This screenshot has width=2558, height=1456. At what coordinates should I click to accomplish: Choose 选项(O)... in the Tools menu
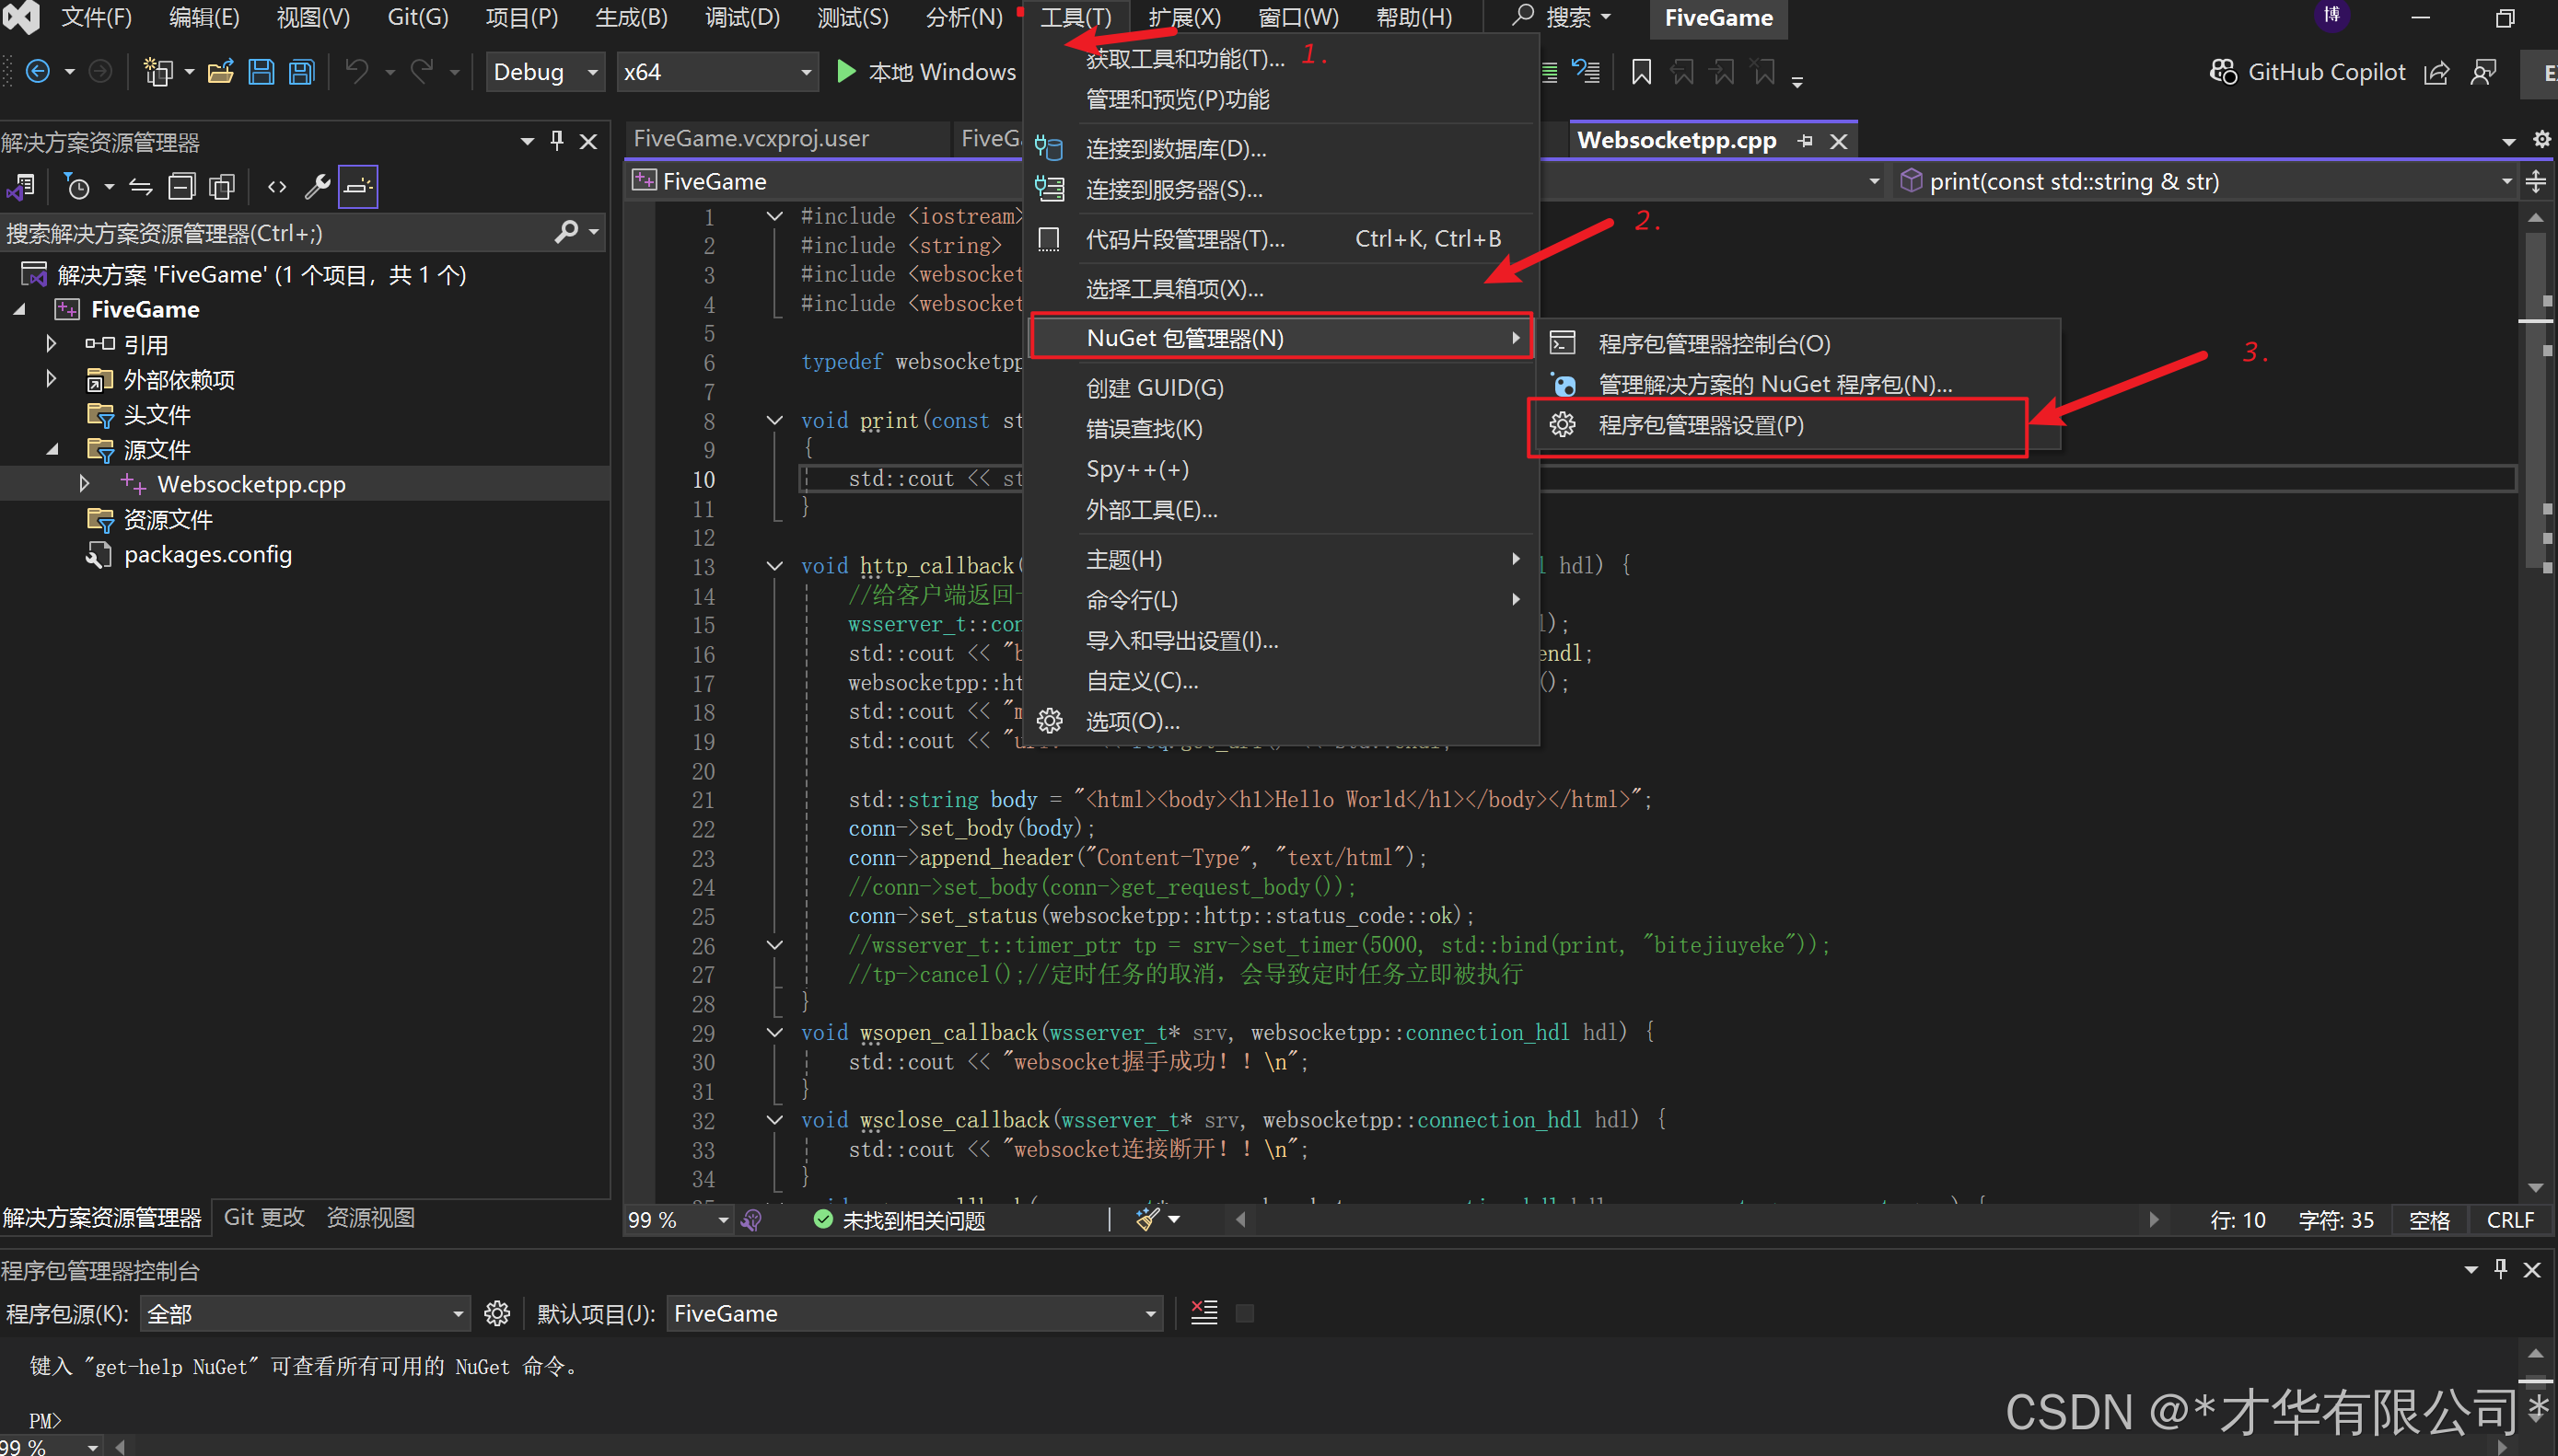(1133, 721)
